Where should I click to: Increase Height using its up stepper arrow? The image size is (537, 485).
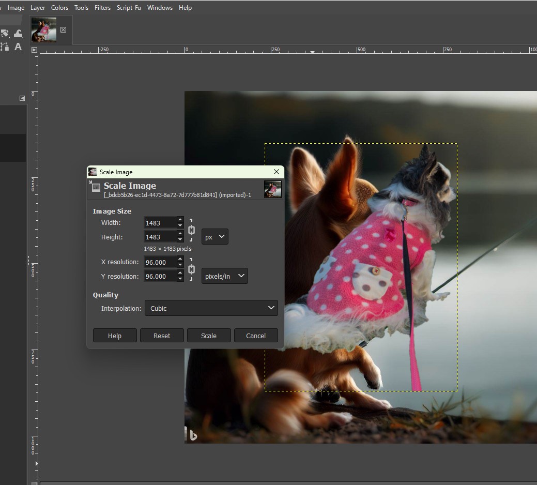tap(180, 234)
